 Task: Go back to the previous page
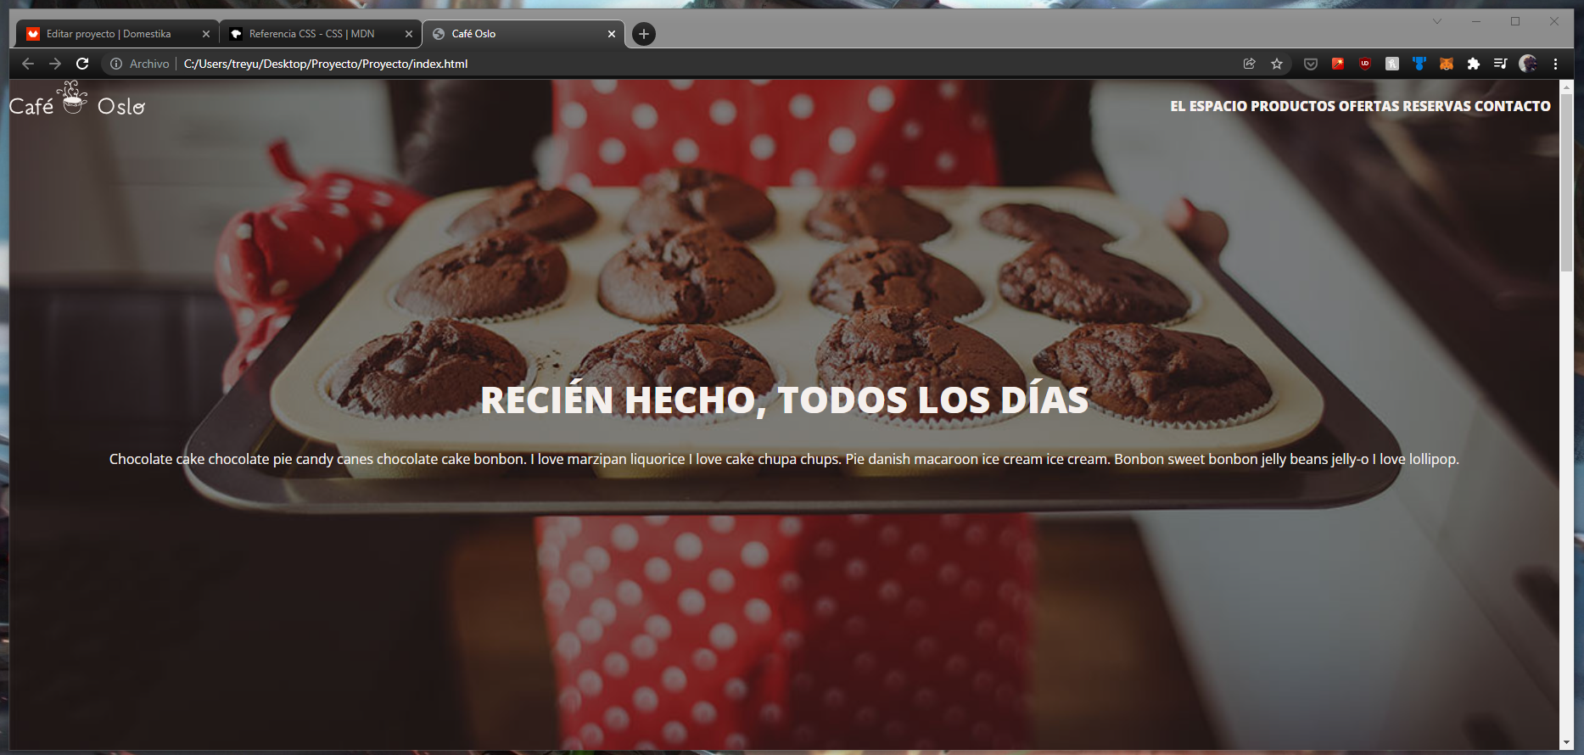click(28, 64)
